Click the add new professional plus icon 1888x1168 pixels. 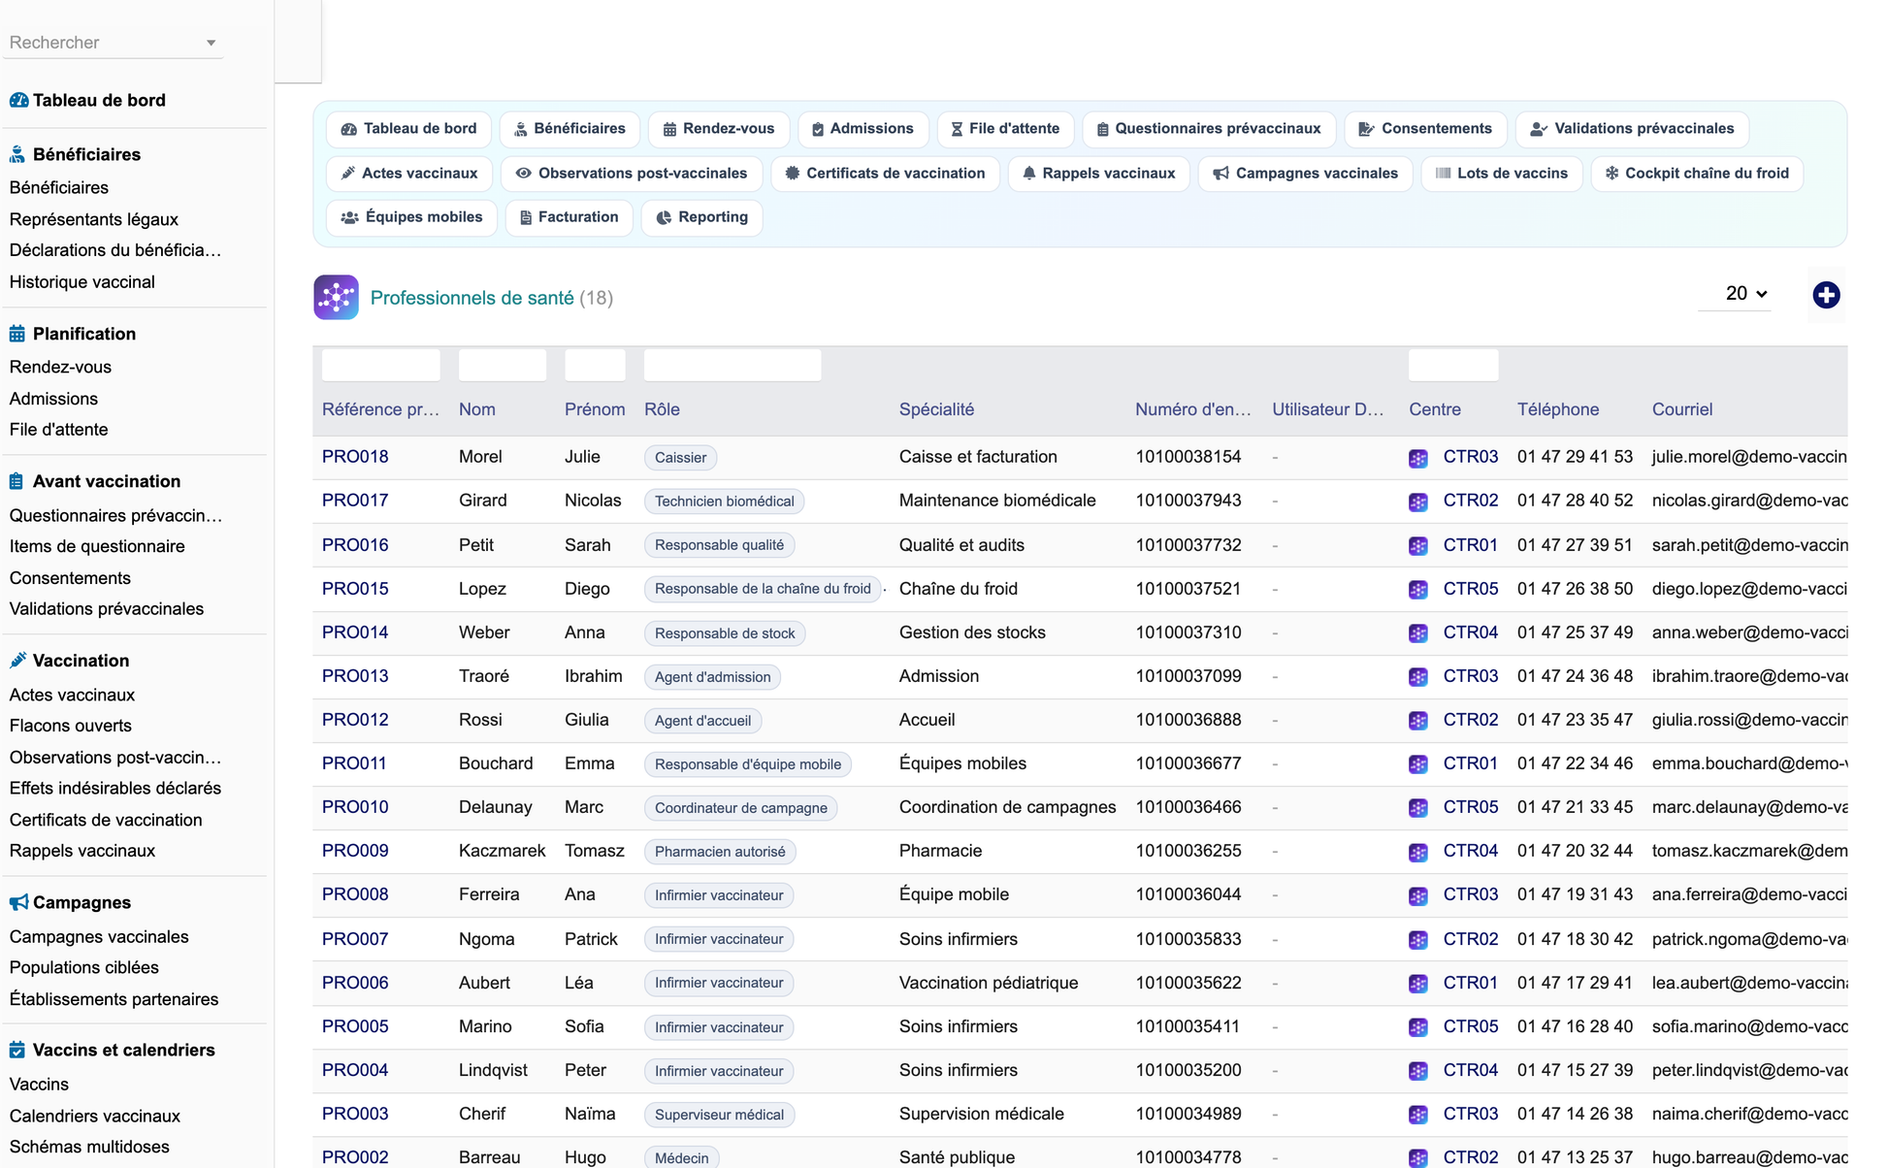pyautogui.click(x=1826, y=295)
